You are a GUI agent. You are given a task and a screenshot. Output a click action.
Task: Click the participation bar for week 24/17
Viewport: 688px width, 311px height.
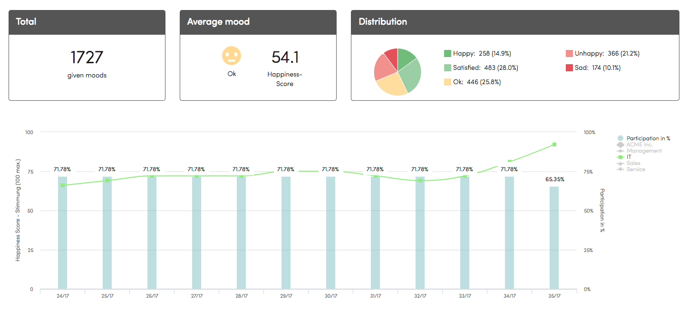[62, 233]
